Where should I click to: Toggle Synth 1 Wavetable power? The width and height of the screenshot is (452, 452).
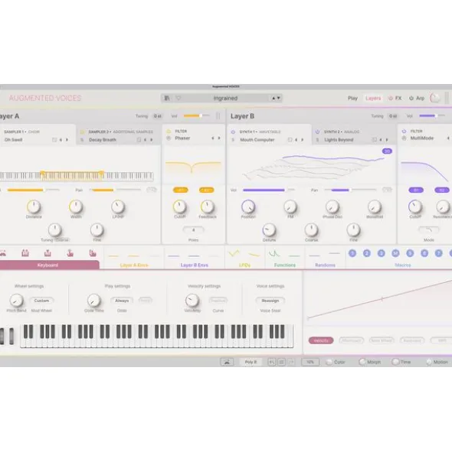233,132
